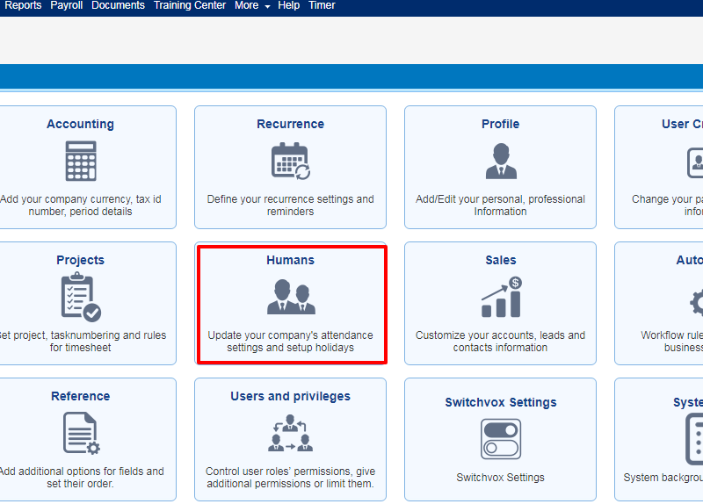Click the Switchvox Settings toggle icon
This screenshot has height=504, width=703.
[501, 439]
